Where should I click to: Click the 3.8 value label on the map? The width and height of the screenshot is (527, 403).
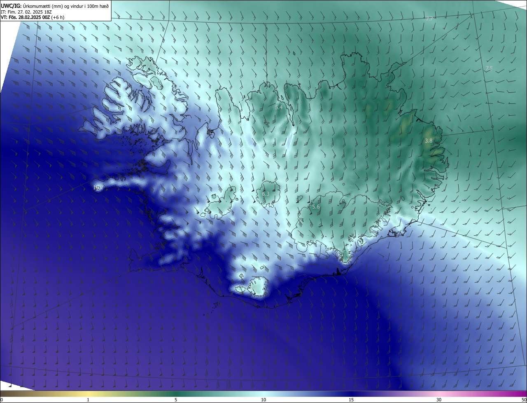tap(429, 141)
